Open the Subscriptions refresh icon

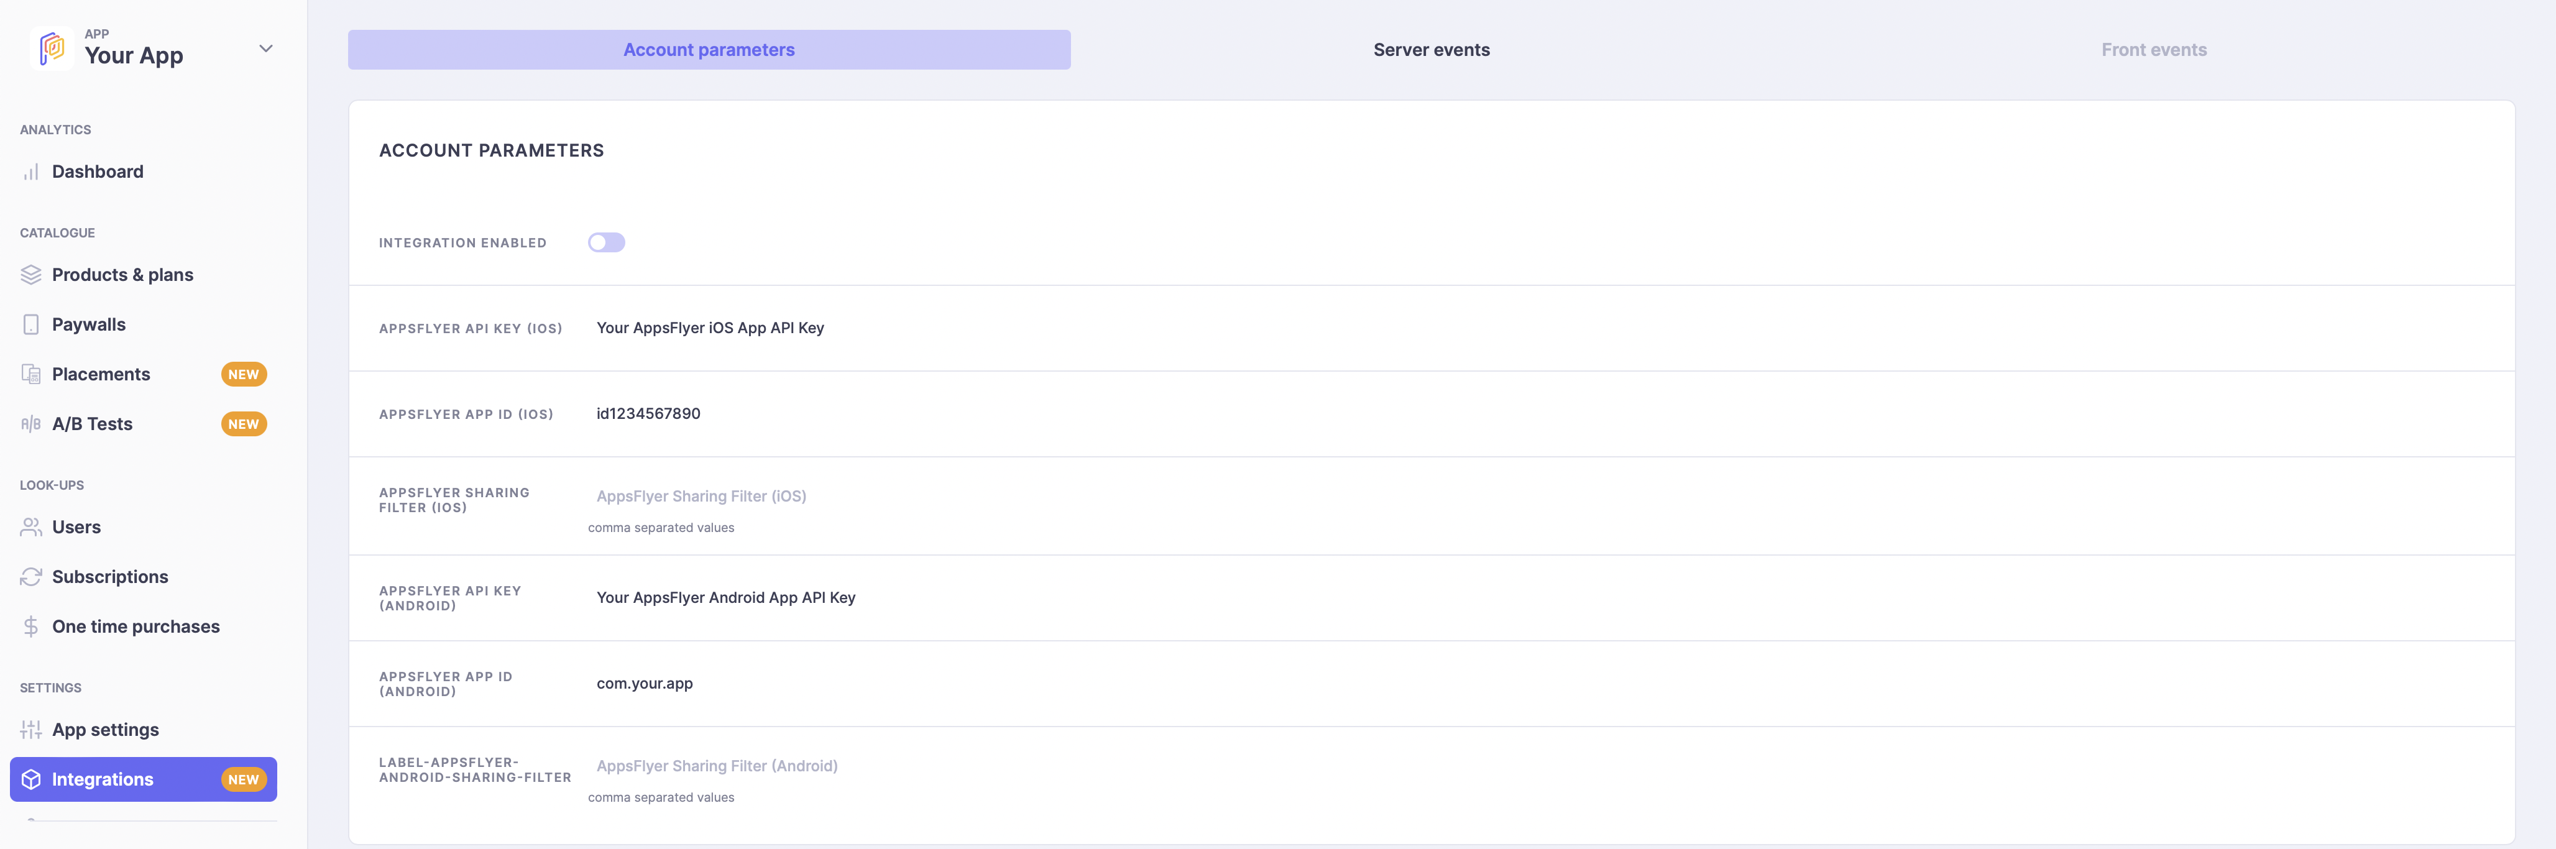pos(30,576)
